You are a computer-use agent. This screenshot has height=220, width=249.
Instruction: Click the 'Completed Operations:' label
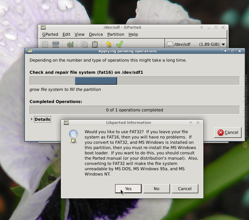coord(56,101)
